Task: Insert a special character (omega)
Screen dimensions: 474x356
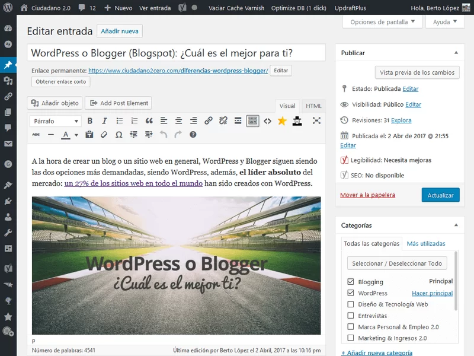Action: [x=119, y=135]
